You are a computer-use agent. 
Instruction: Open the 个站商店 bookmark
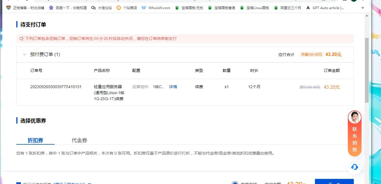127,8
